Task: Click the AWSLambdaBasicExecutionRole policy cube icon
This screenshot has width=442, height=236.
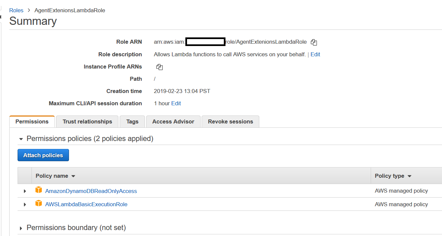Action: point(39,203)
